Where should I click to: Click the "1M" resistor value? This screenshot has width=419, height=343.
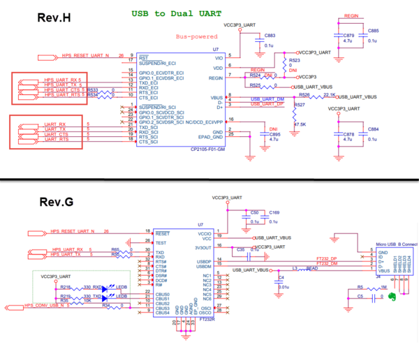click(384, 287)
